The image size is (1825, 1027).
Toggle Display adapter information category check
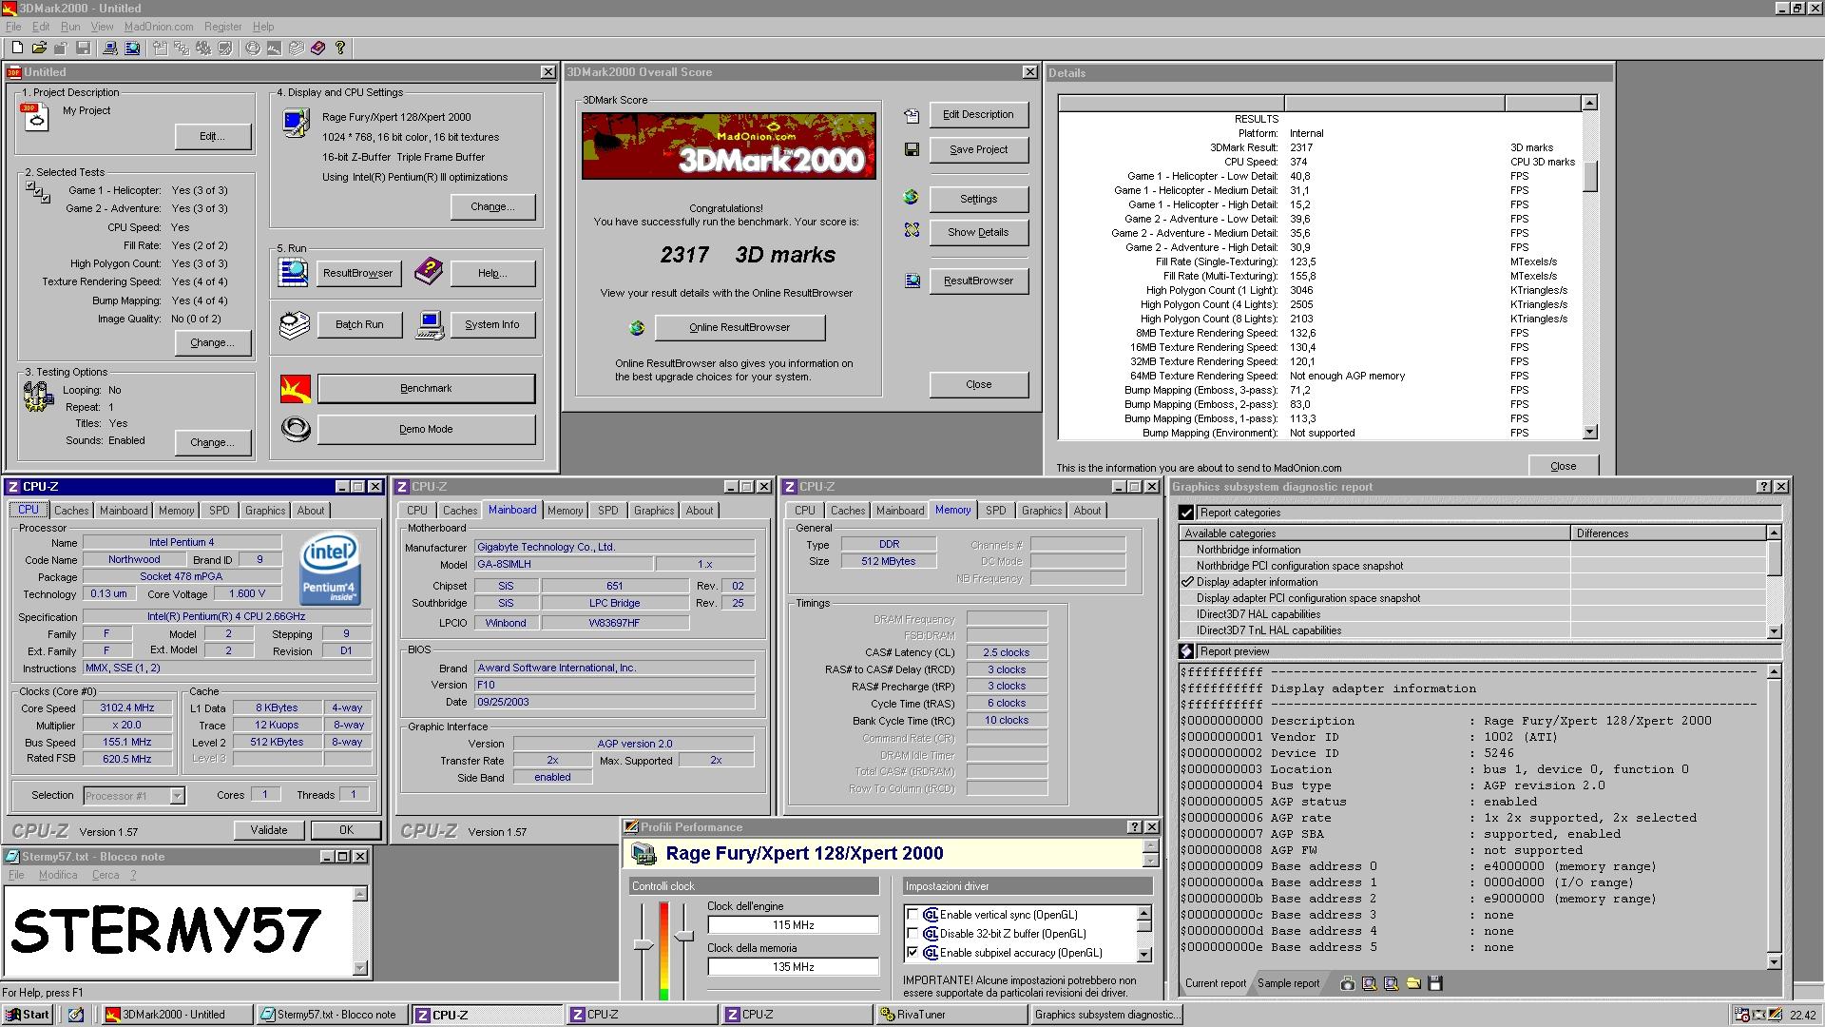pos(1187,582)
